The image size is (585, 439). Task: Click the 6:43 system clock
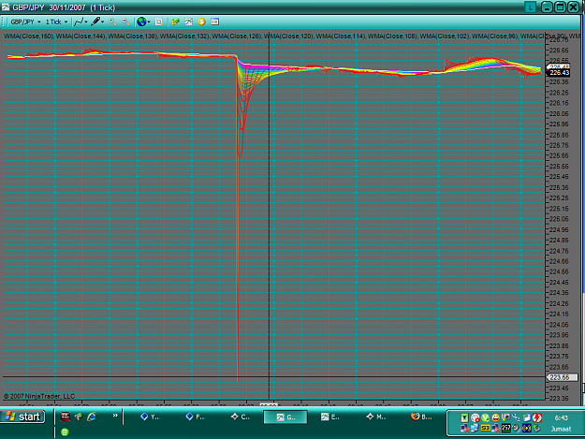[x=561, y=418]
